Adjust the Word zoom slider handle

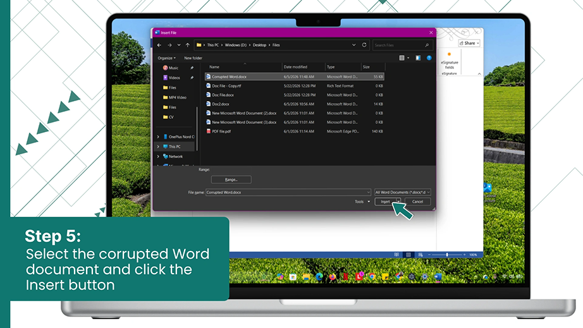[x=447, y=255]
